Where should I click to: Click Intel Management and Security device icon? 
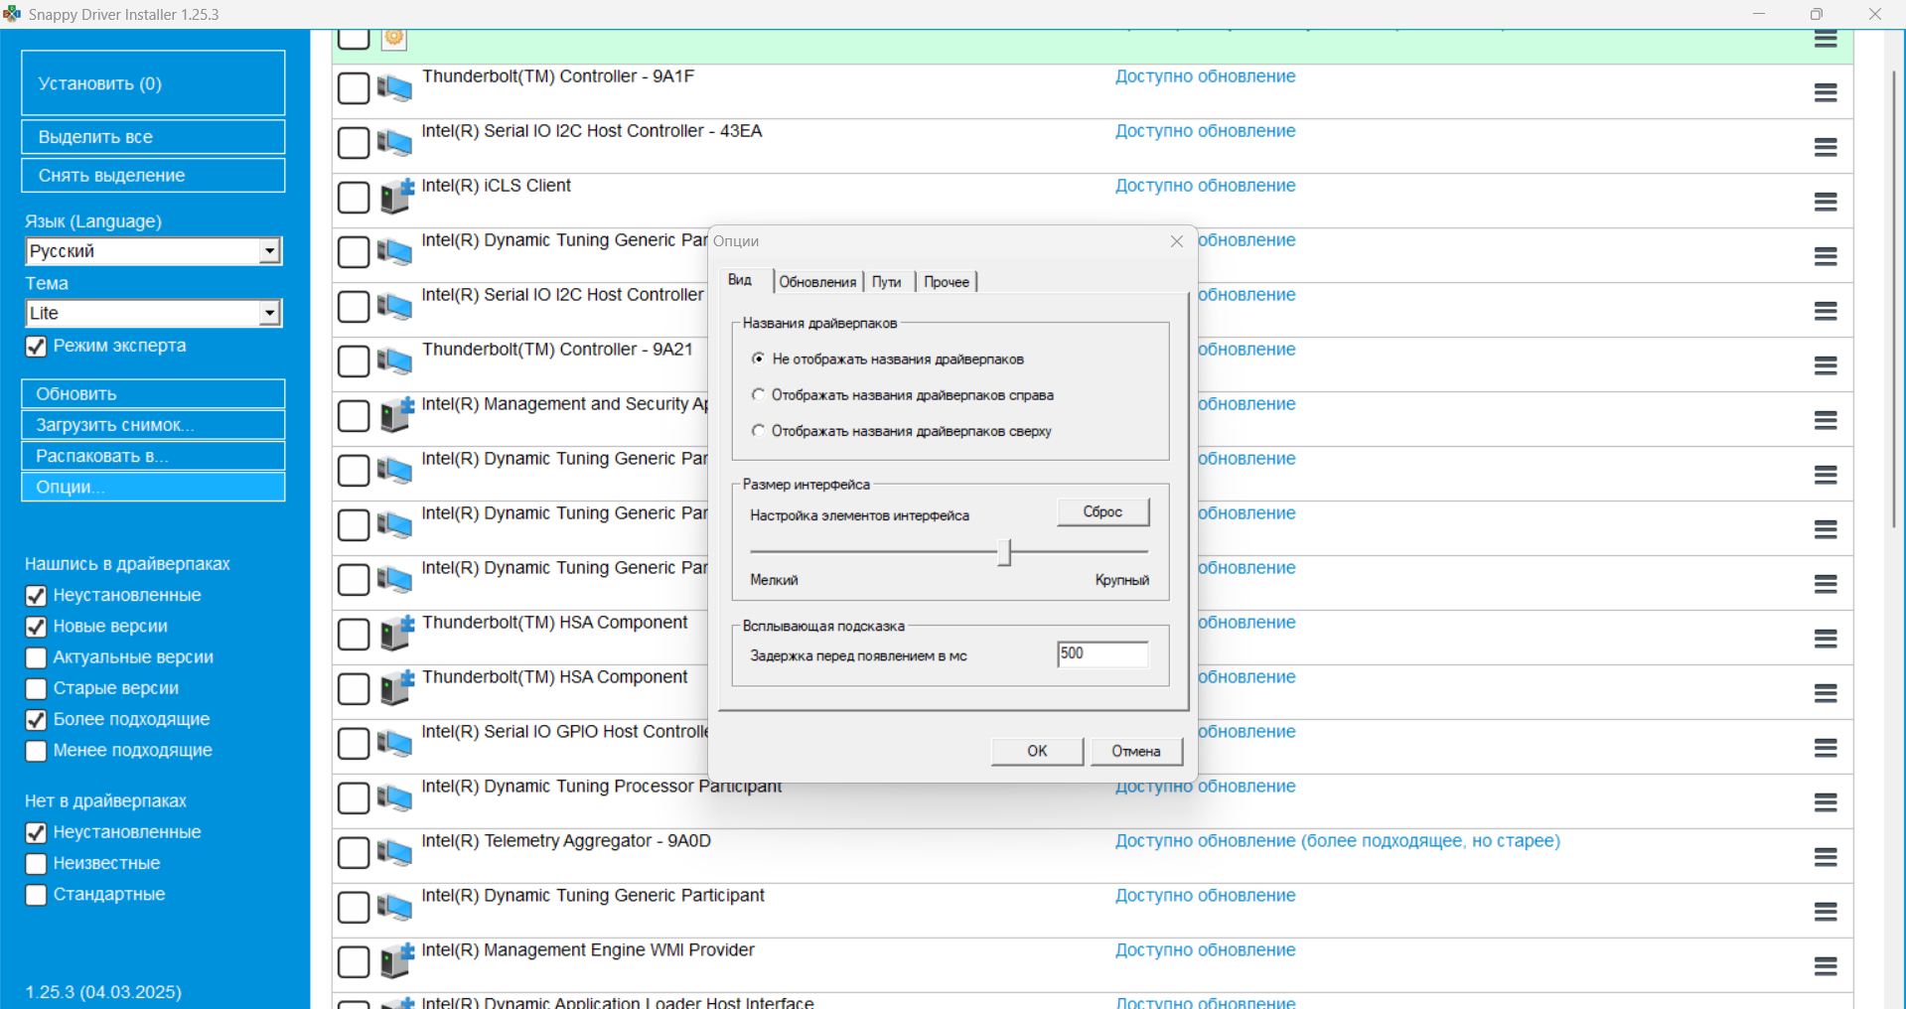click(396, 415)
